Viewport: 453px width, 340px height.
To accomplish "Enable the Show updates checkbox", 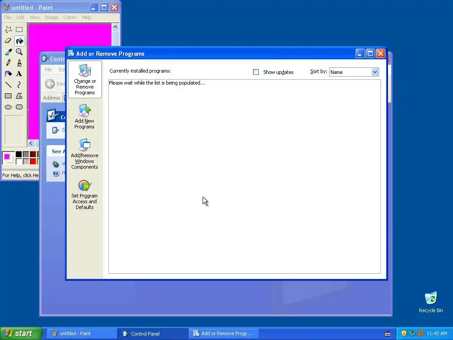I will click(256, 72).
